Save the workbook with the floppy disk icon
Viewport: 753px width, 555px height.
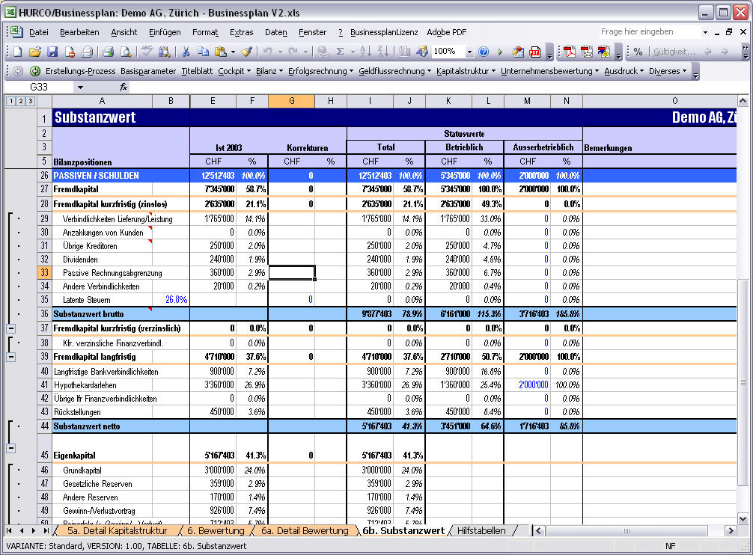tap(52, 52)
